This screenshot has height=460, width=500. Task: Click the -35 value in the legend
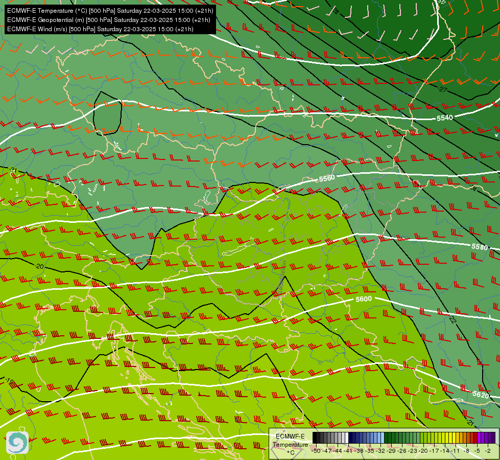tap(370, 451)
